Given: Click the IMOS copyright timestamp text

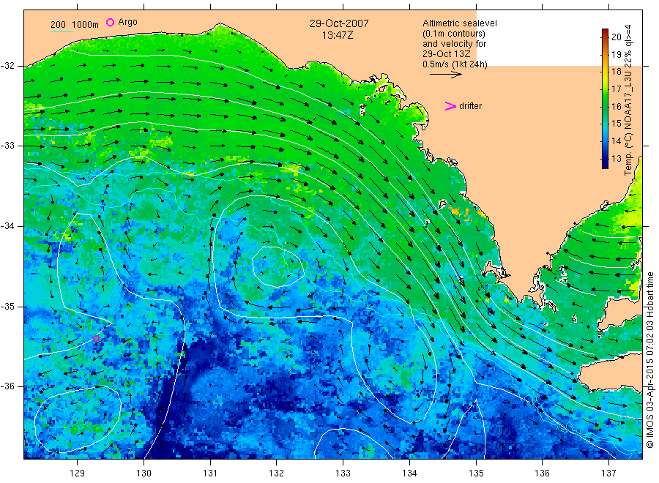Looking at the screenshot, I should (649, 359).
